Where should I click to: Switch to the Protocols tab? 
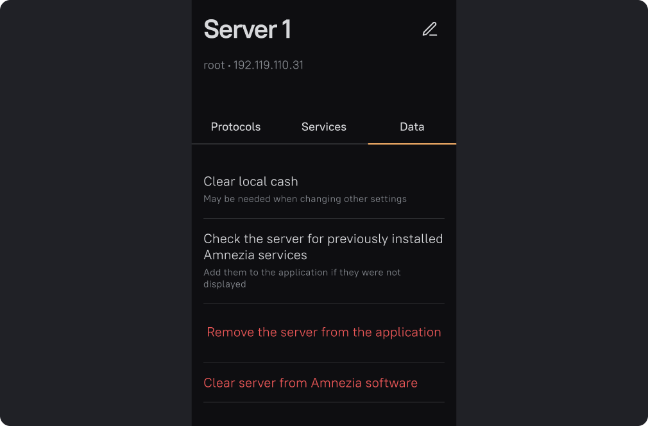pyautogui.click(x=235, y=127)
